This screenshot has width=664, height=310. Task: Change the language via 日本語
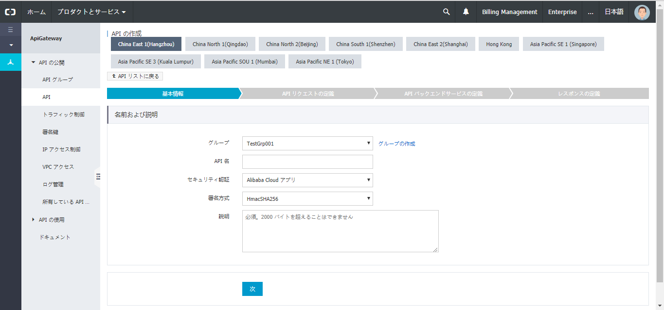[614, 12]
